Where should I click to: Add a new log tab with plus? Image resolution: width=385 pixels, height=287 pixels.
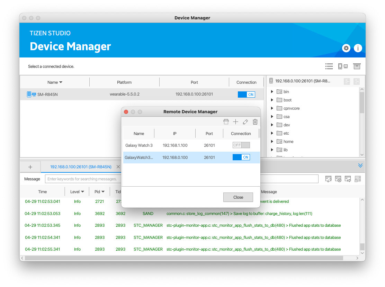click(x=30, y=167)
